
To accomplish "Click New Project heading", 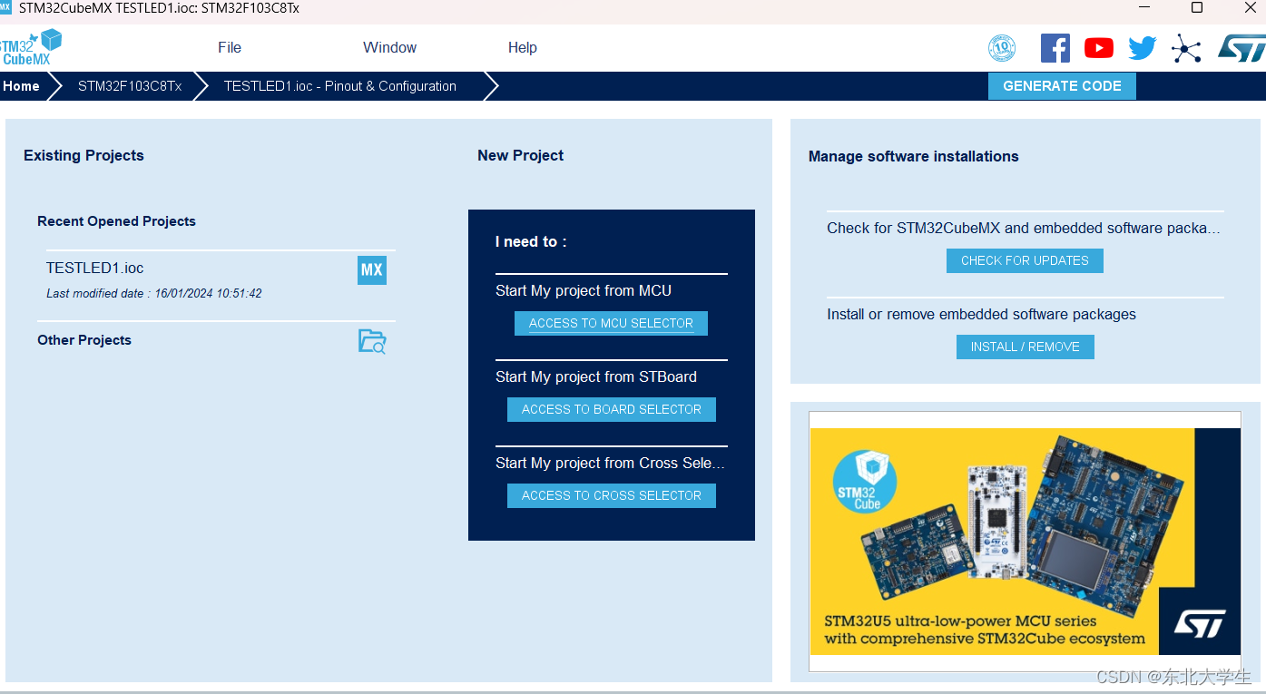I will 520,155.
